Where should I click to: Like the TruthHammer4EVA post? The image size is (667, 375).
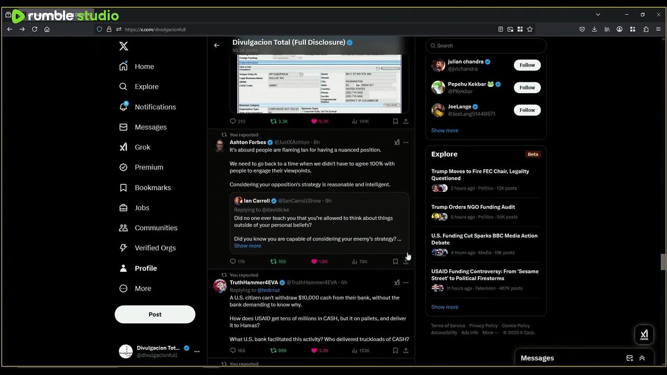pos(314,351)
